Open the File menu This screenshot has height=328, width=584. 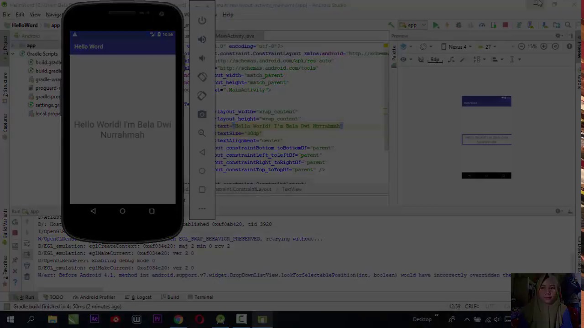6,15
